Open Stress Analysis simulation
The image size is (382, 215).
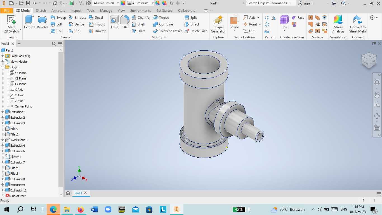point(338,24)
